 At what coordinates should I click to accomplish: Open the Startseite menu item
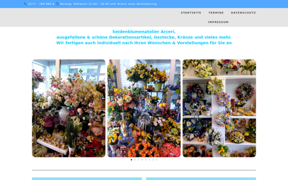coord(191,12)
